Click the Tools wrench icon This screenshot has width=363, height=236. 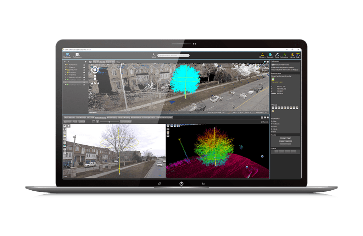click(277, 55)
